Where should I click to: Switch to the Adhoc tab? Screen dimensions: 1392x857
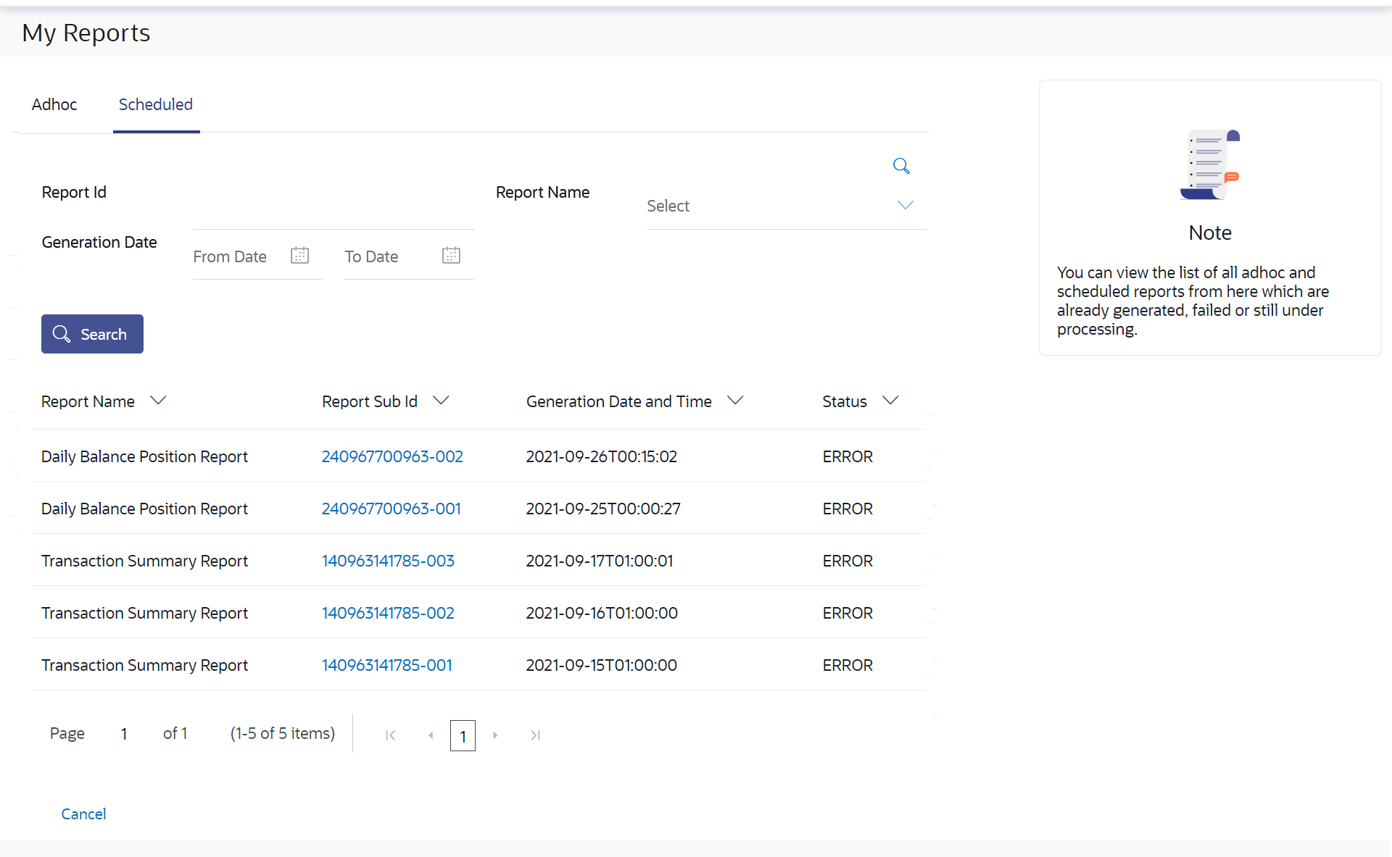pyautogui.click(x=54, y=104)
